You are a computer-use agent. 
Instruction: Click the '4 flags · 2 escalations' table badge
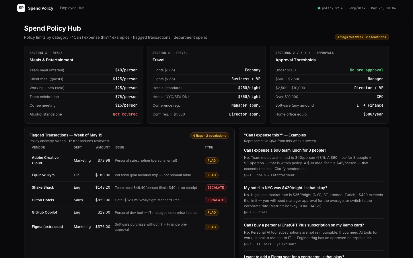pyautogui.click(x=209, y=136)
